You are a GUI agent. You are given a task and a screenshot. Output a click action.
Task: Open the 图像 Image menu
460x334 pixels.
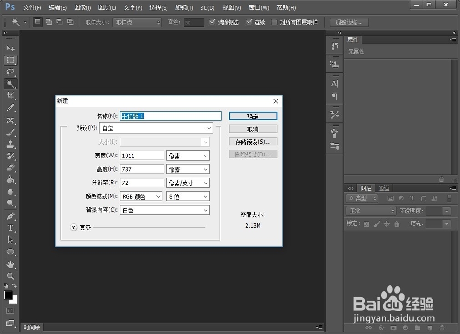[x=82, y=7]
